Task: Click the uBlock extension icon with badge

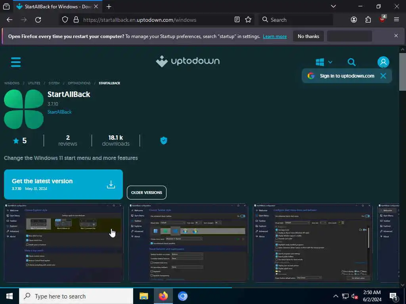Action: coord(383,19)
